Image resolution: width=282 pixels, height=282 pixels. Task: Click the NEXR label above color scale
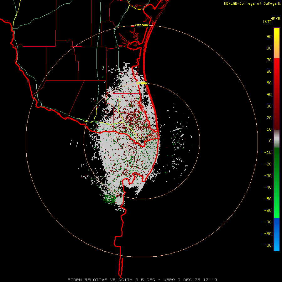[275, 19]
